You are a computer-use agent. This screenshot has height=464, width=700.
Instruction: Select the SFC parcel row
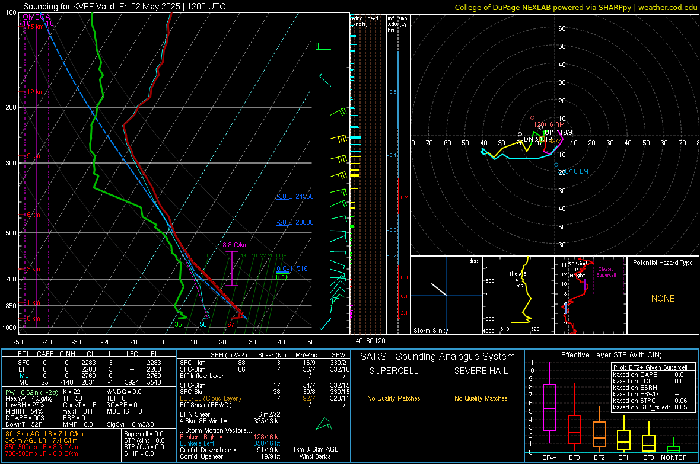click(90, 363)
